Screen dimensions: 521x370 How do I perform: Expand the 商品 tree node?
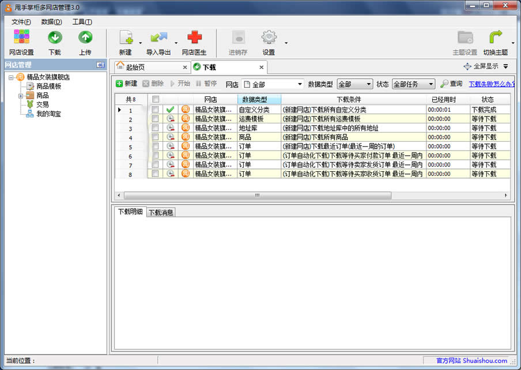21,96
